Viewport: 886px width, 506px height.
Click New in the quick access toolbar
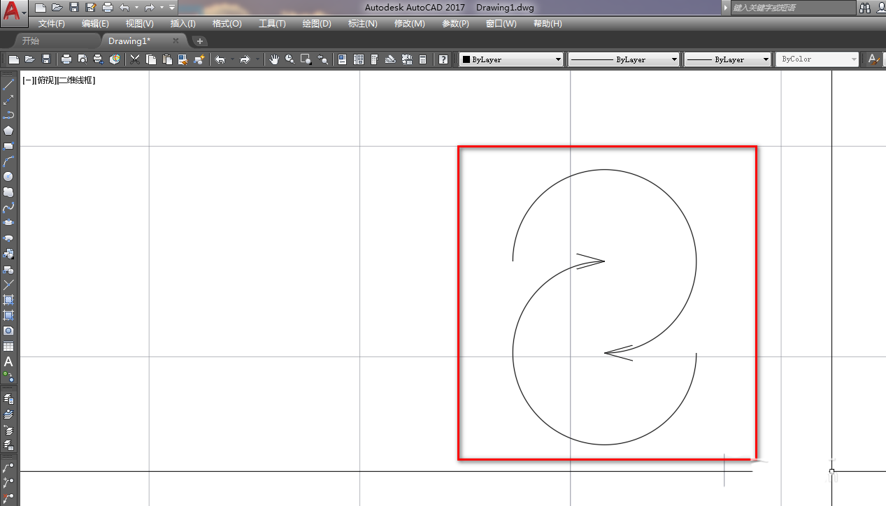pyautogui.click(x=41, y=8)
